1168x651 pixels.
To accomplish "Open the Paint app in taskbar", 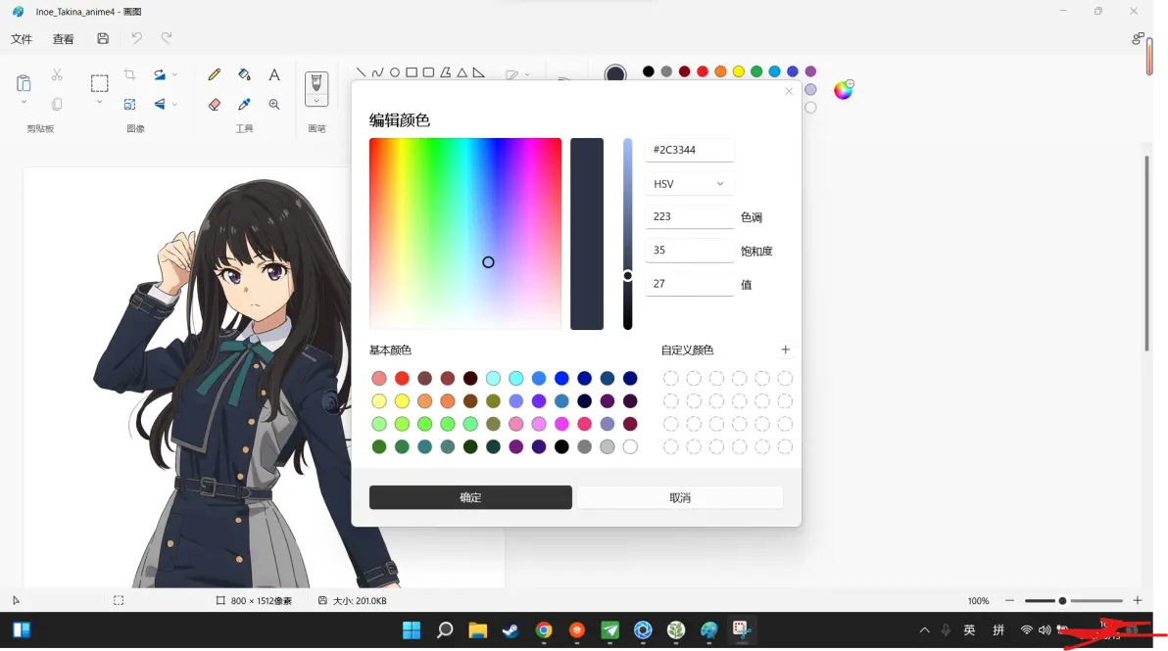I will (708, 630).
